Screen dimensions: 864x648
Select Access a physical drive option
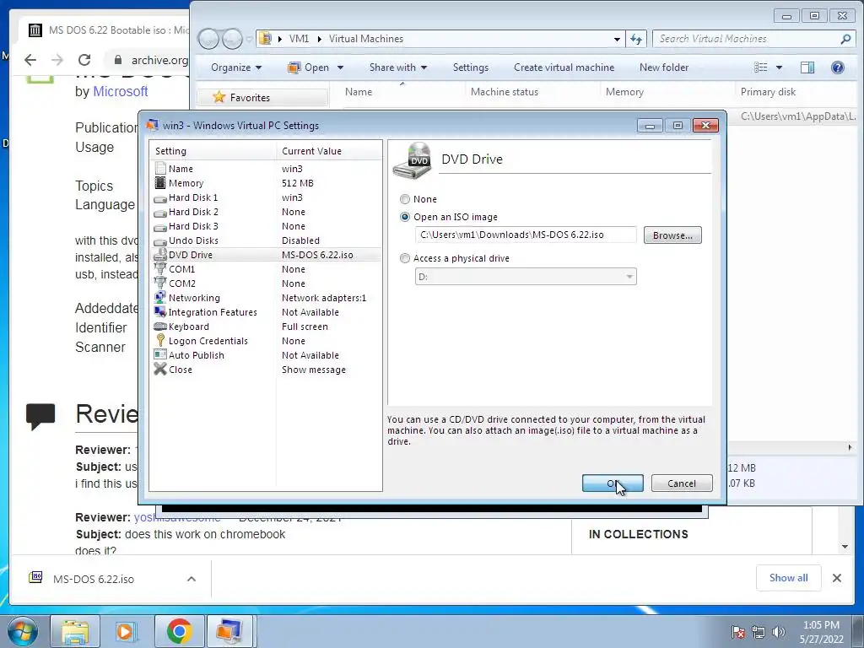[405, 258]
